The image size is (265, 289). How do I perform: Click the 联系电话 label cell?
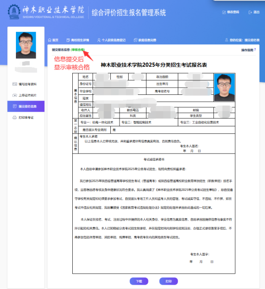click(133, 110)
